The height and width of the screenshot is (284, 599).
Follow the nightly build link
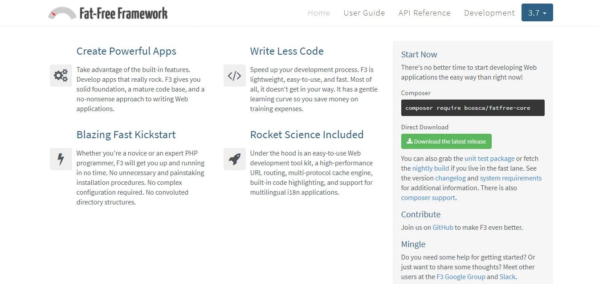[x=430, y=168]
